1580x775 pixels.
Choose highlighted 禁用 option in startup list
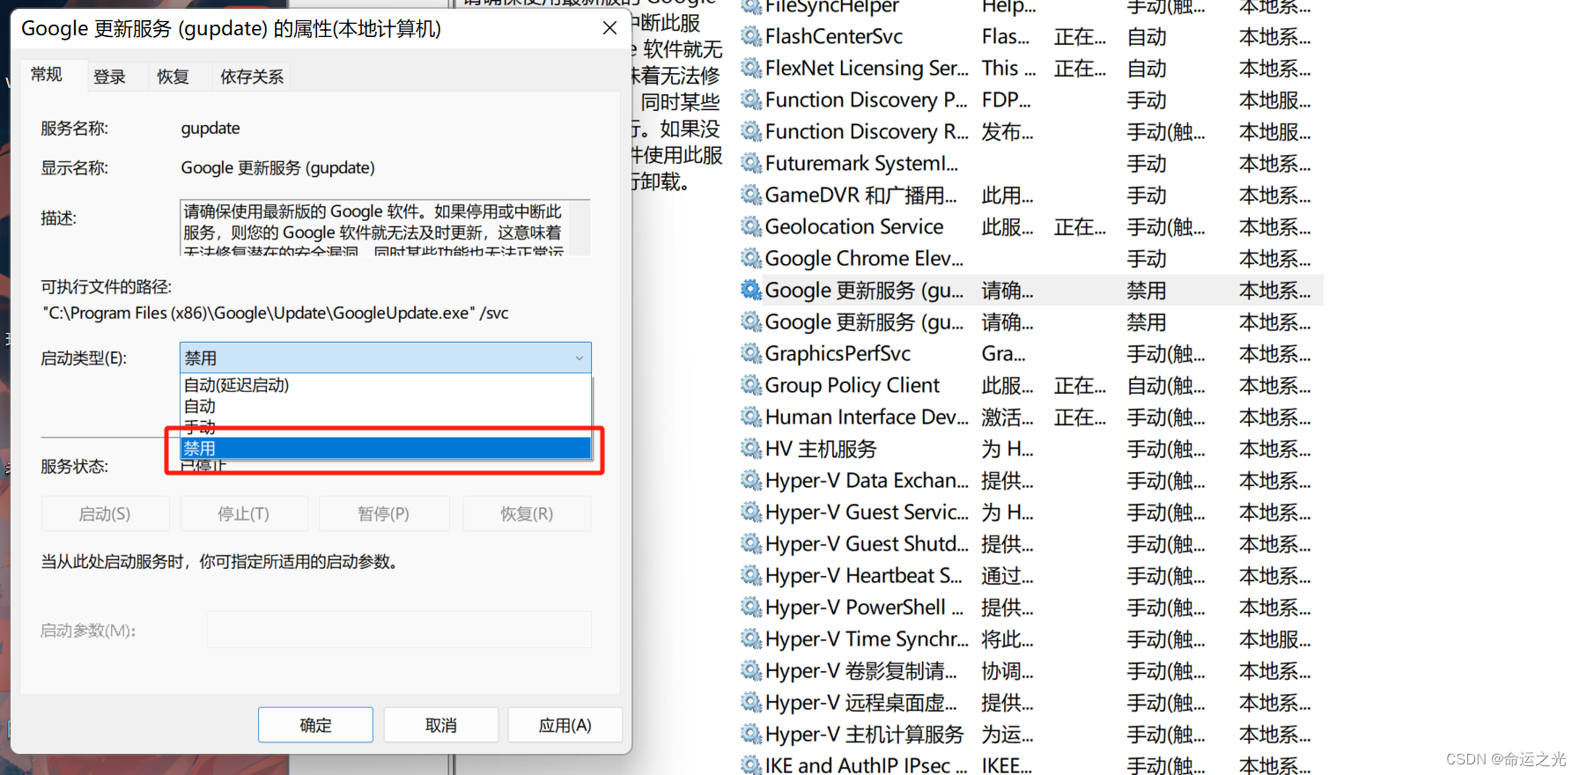[386, 448]
